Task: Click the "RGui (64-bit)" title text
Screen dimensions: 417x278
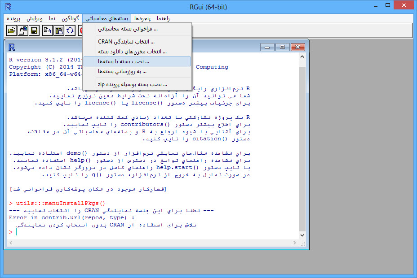Action: (x=208, y=7)
